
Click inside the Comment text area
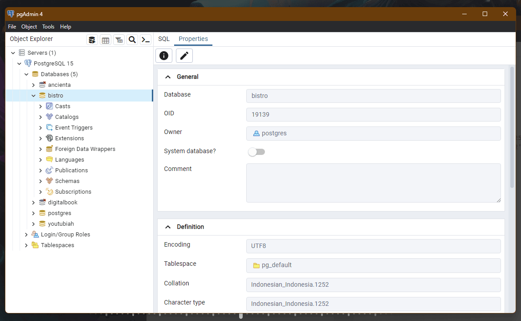[x=374, y=183]
